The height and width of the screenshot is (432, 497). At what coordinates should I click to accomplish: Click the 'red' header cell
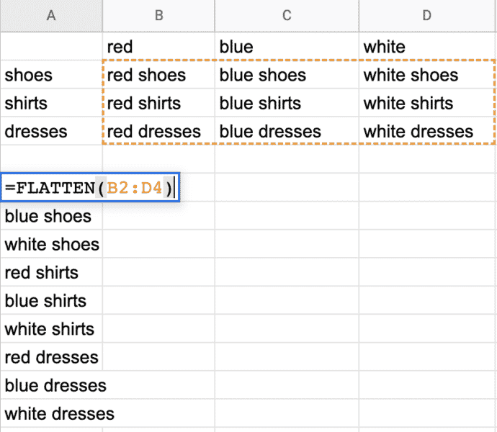pyautogui.click(x=158, y=47)
